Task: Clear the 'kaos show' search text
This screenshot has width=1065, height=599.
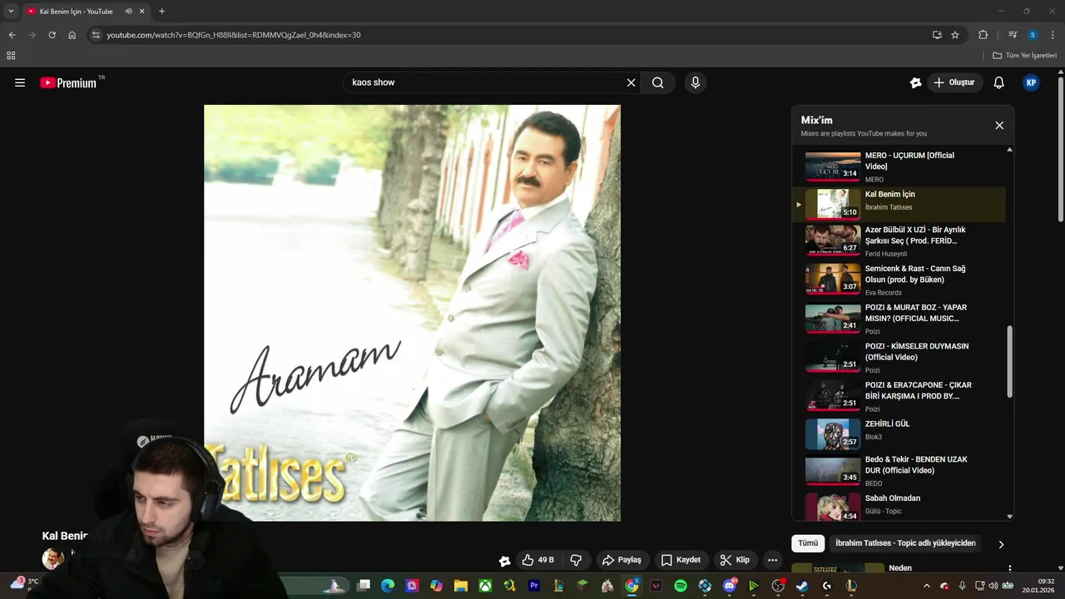Action: click(x=631, y=82)
